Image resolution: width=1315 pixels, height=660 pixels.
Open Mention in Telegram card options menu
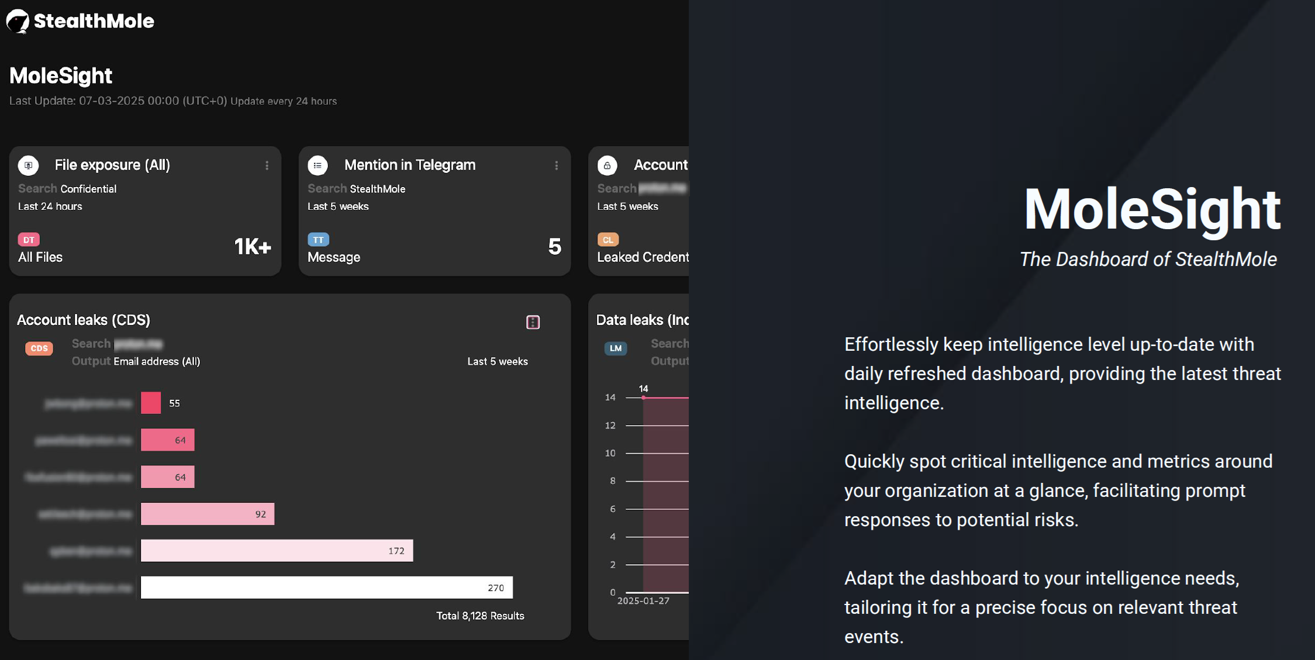[556, 165]
